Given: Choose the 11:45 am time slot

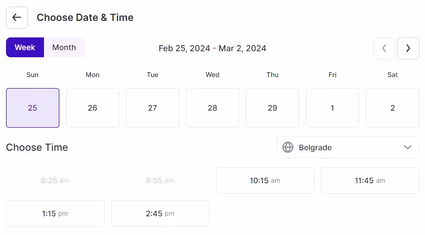Looking at the screenshot, I should click(x=370, y=181).
